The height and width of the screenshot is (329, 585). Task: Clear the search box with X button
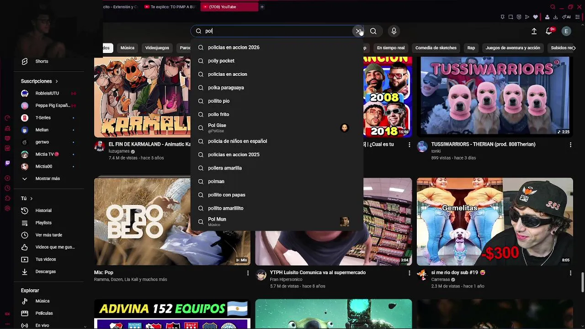(x=358, y=31)
